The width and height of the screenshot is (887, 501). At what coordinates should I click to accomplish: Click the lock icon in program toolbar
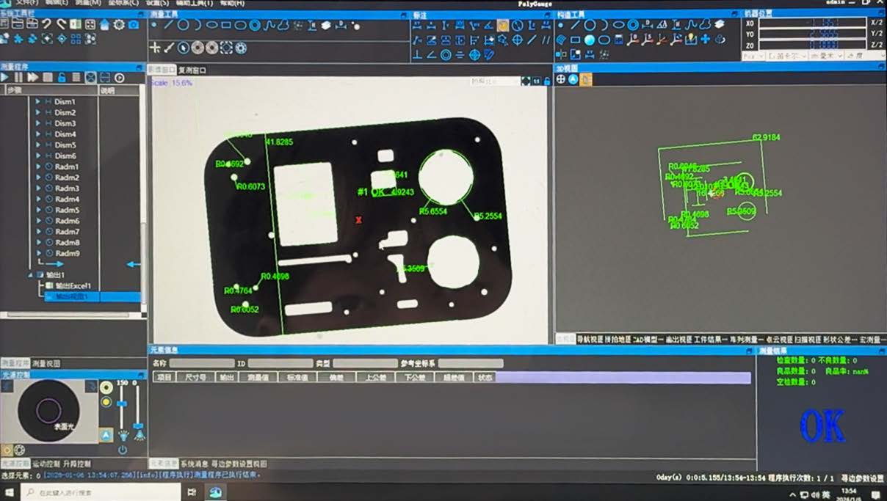(62, 77)
